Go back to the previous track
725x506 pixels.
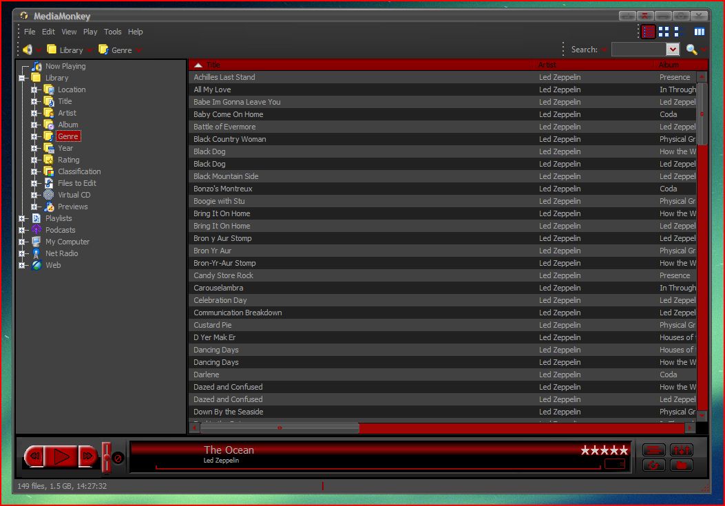34,456
